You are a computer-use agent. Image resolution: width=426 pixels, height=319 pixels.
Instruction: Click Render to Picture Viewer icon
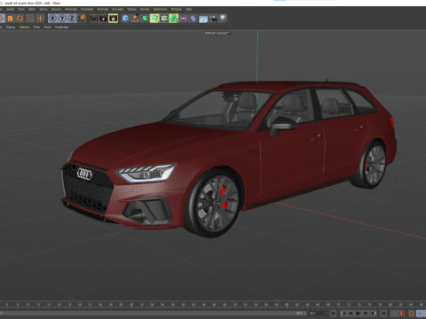(103, 19)
